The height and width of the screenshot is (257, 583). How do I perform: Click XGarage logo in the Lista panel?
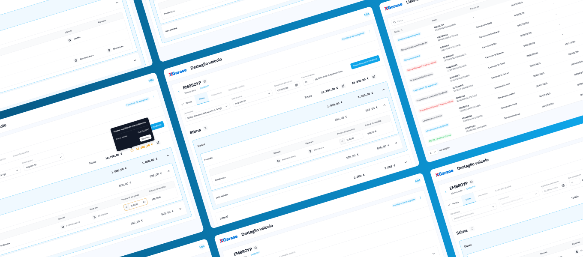pyautogui.click(x=393, y=6)
